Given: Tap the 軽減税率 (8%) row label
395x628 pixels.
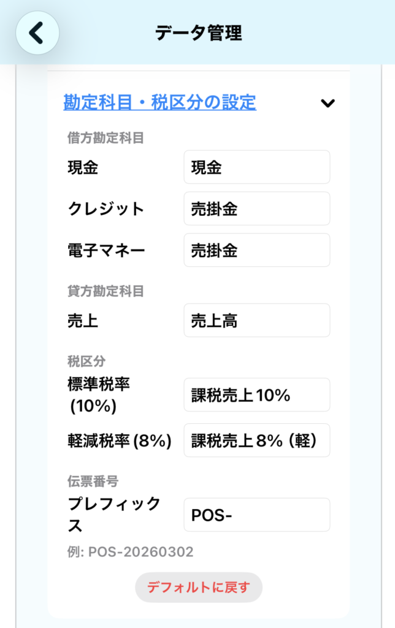Looking at the screenshot, I should click(x=119, y=440).
